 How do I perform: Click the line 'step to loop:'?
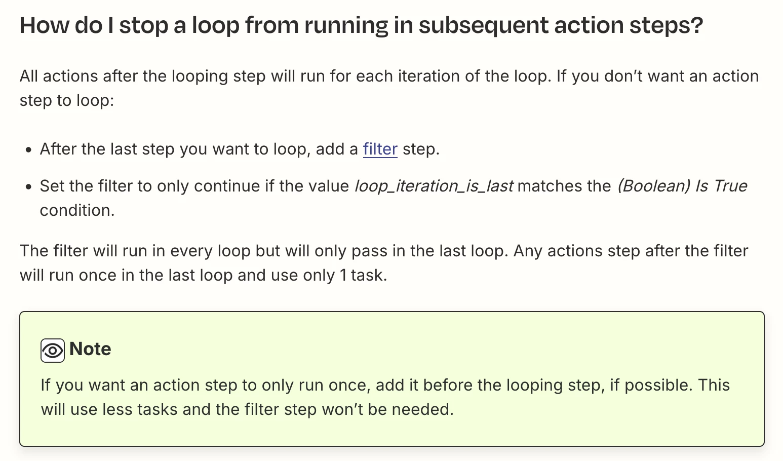click(x=67, y=100)
